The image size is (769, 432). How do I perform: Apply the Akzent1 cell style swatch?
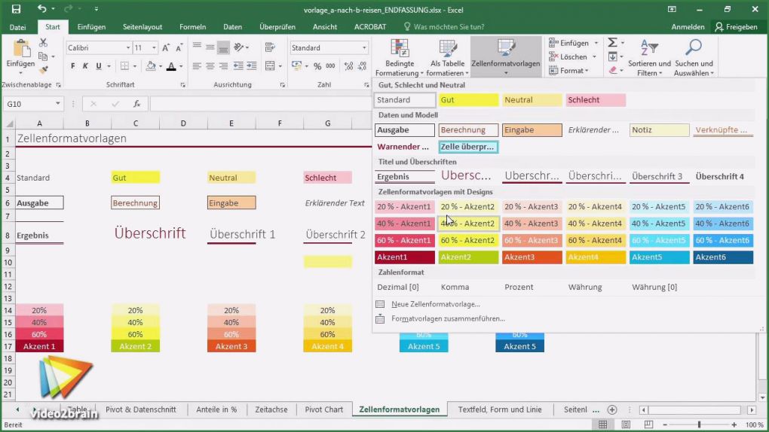pos(405,257)
